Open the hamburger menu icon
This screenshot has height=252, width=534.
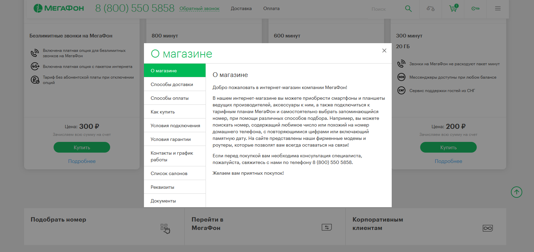(x=498, y=9)
